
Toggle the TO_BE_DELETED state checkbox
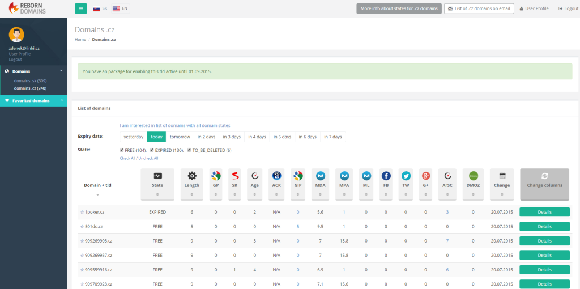coord(189,150)
